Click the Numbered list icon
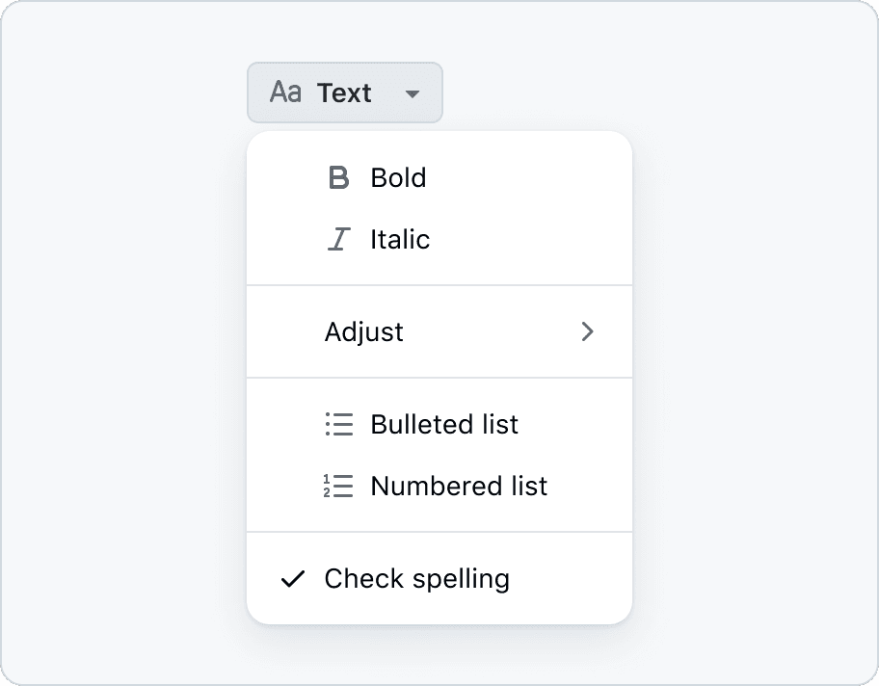The image size is (879, 686). (x=338, y=487)
